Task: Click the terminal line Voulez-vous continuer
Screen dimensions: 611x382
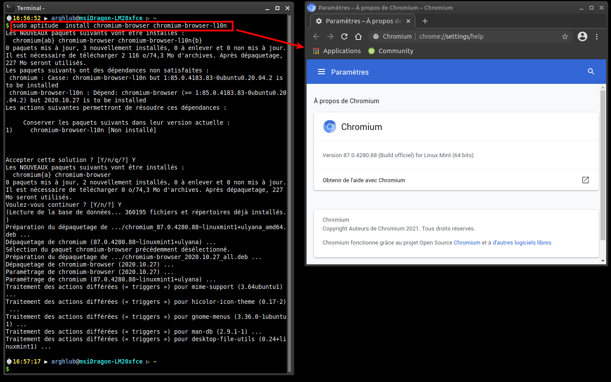Action: [64, 205]
